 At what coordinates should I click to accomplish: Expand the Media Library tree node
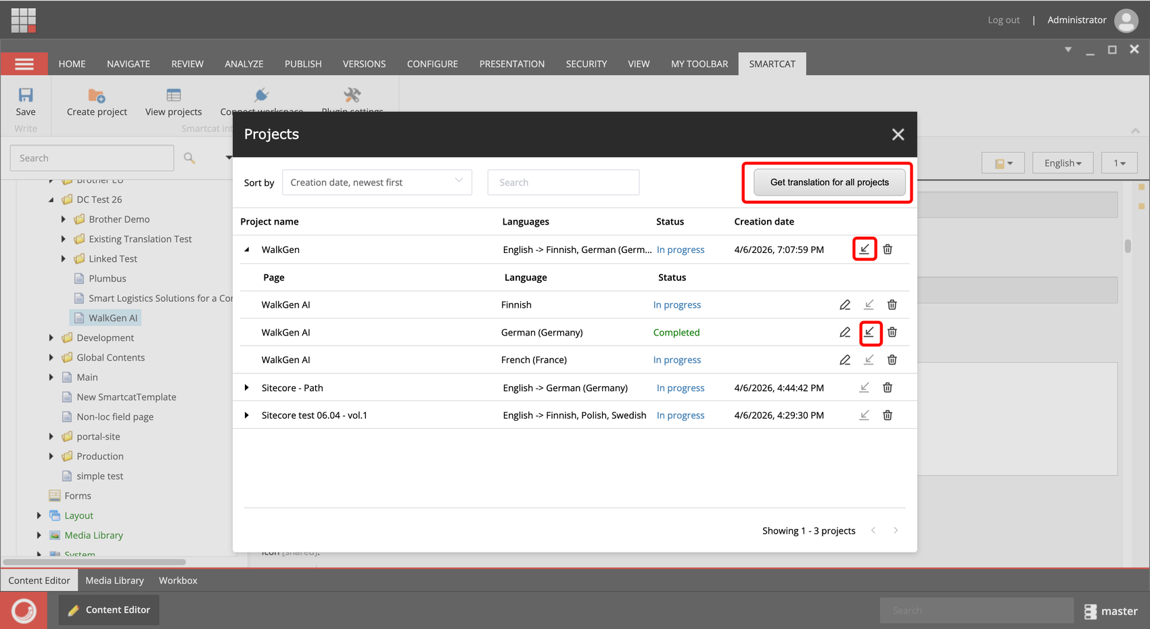39,535
